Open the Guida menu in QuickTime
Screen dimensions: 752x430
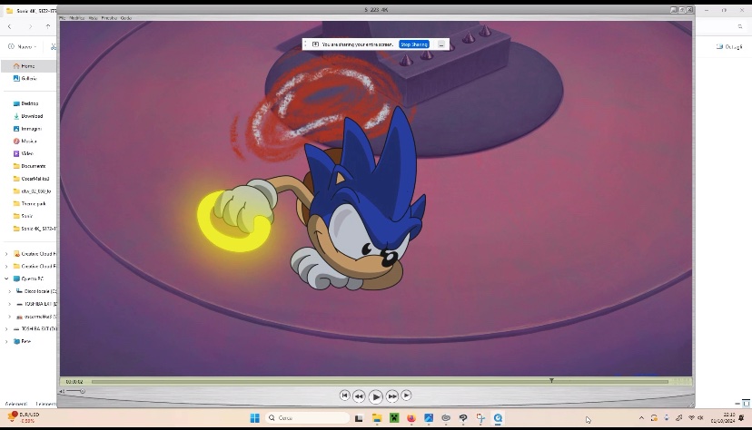(126, 18)
